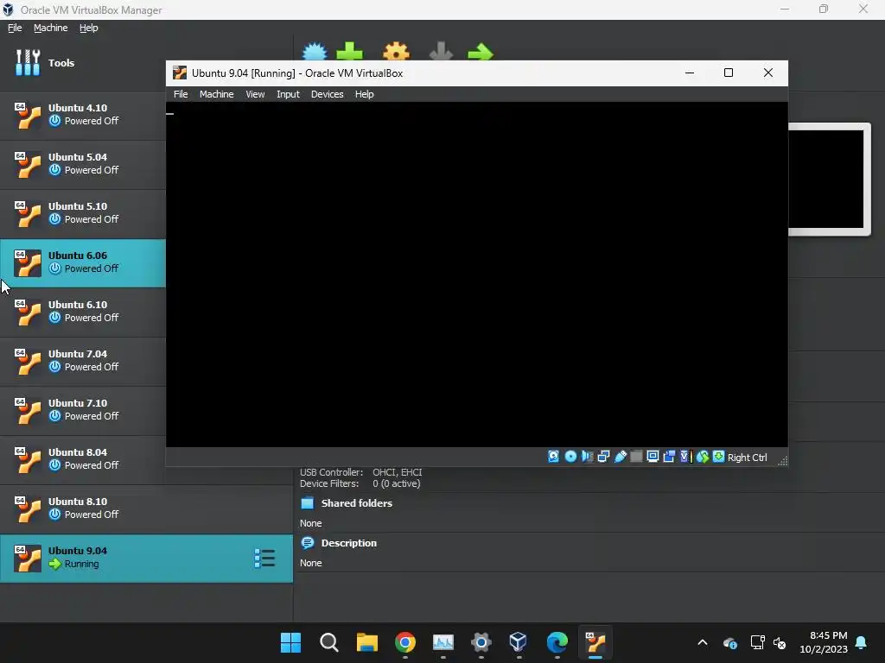Click the recording status icon
The height and width of the screenshot is (663, 885).
[x=670, y=457]
